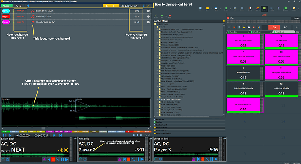Click the Save toolbar icon

point(216,9)
